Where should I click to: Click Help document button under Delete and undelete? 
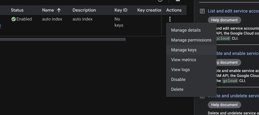pyautogui.click(x=224, y=105)
